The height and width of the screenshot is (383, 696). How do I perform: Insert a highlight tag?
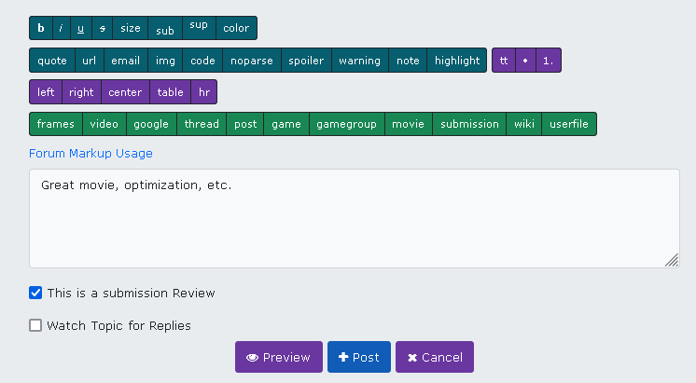pos(457,61)
